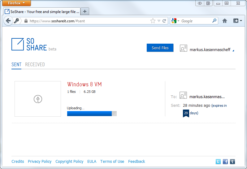Go to Firefox home page icon

225,21
